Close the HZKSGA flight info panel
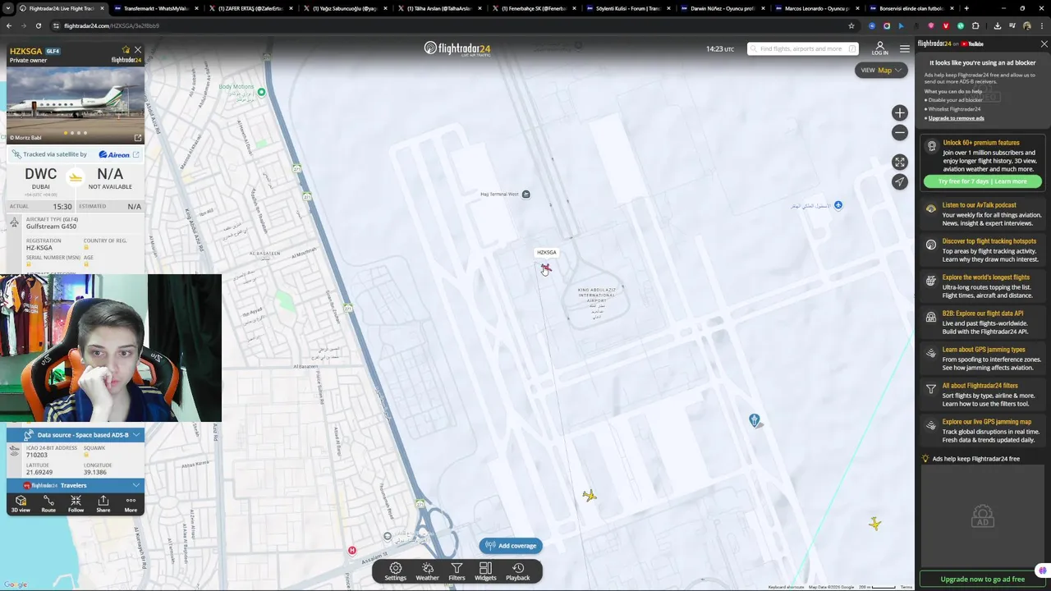The width and height of the screenshot is (1051, 591). point(138,50)
